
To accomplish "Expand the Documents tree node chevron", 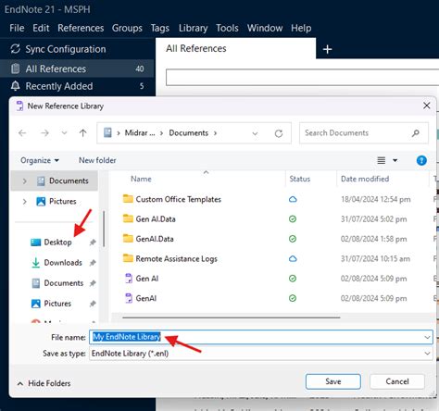I will pyautogui.click(x=25, y=181).
